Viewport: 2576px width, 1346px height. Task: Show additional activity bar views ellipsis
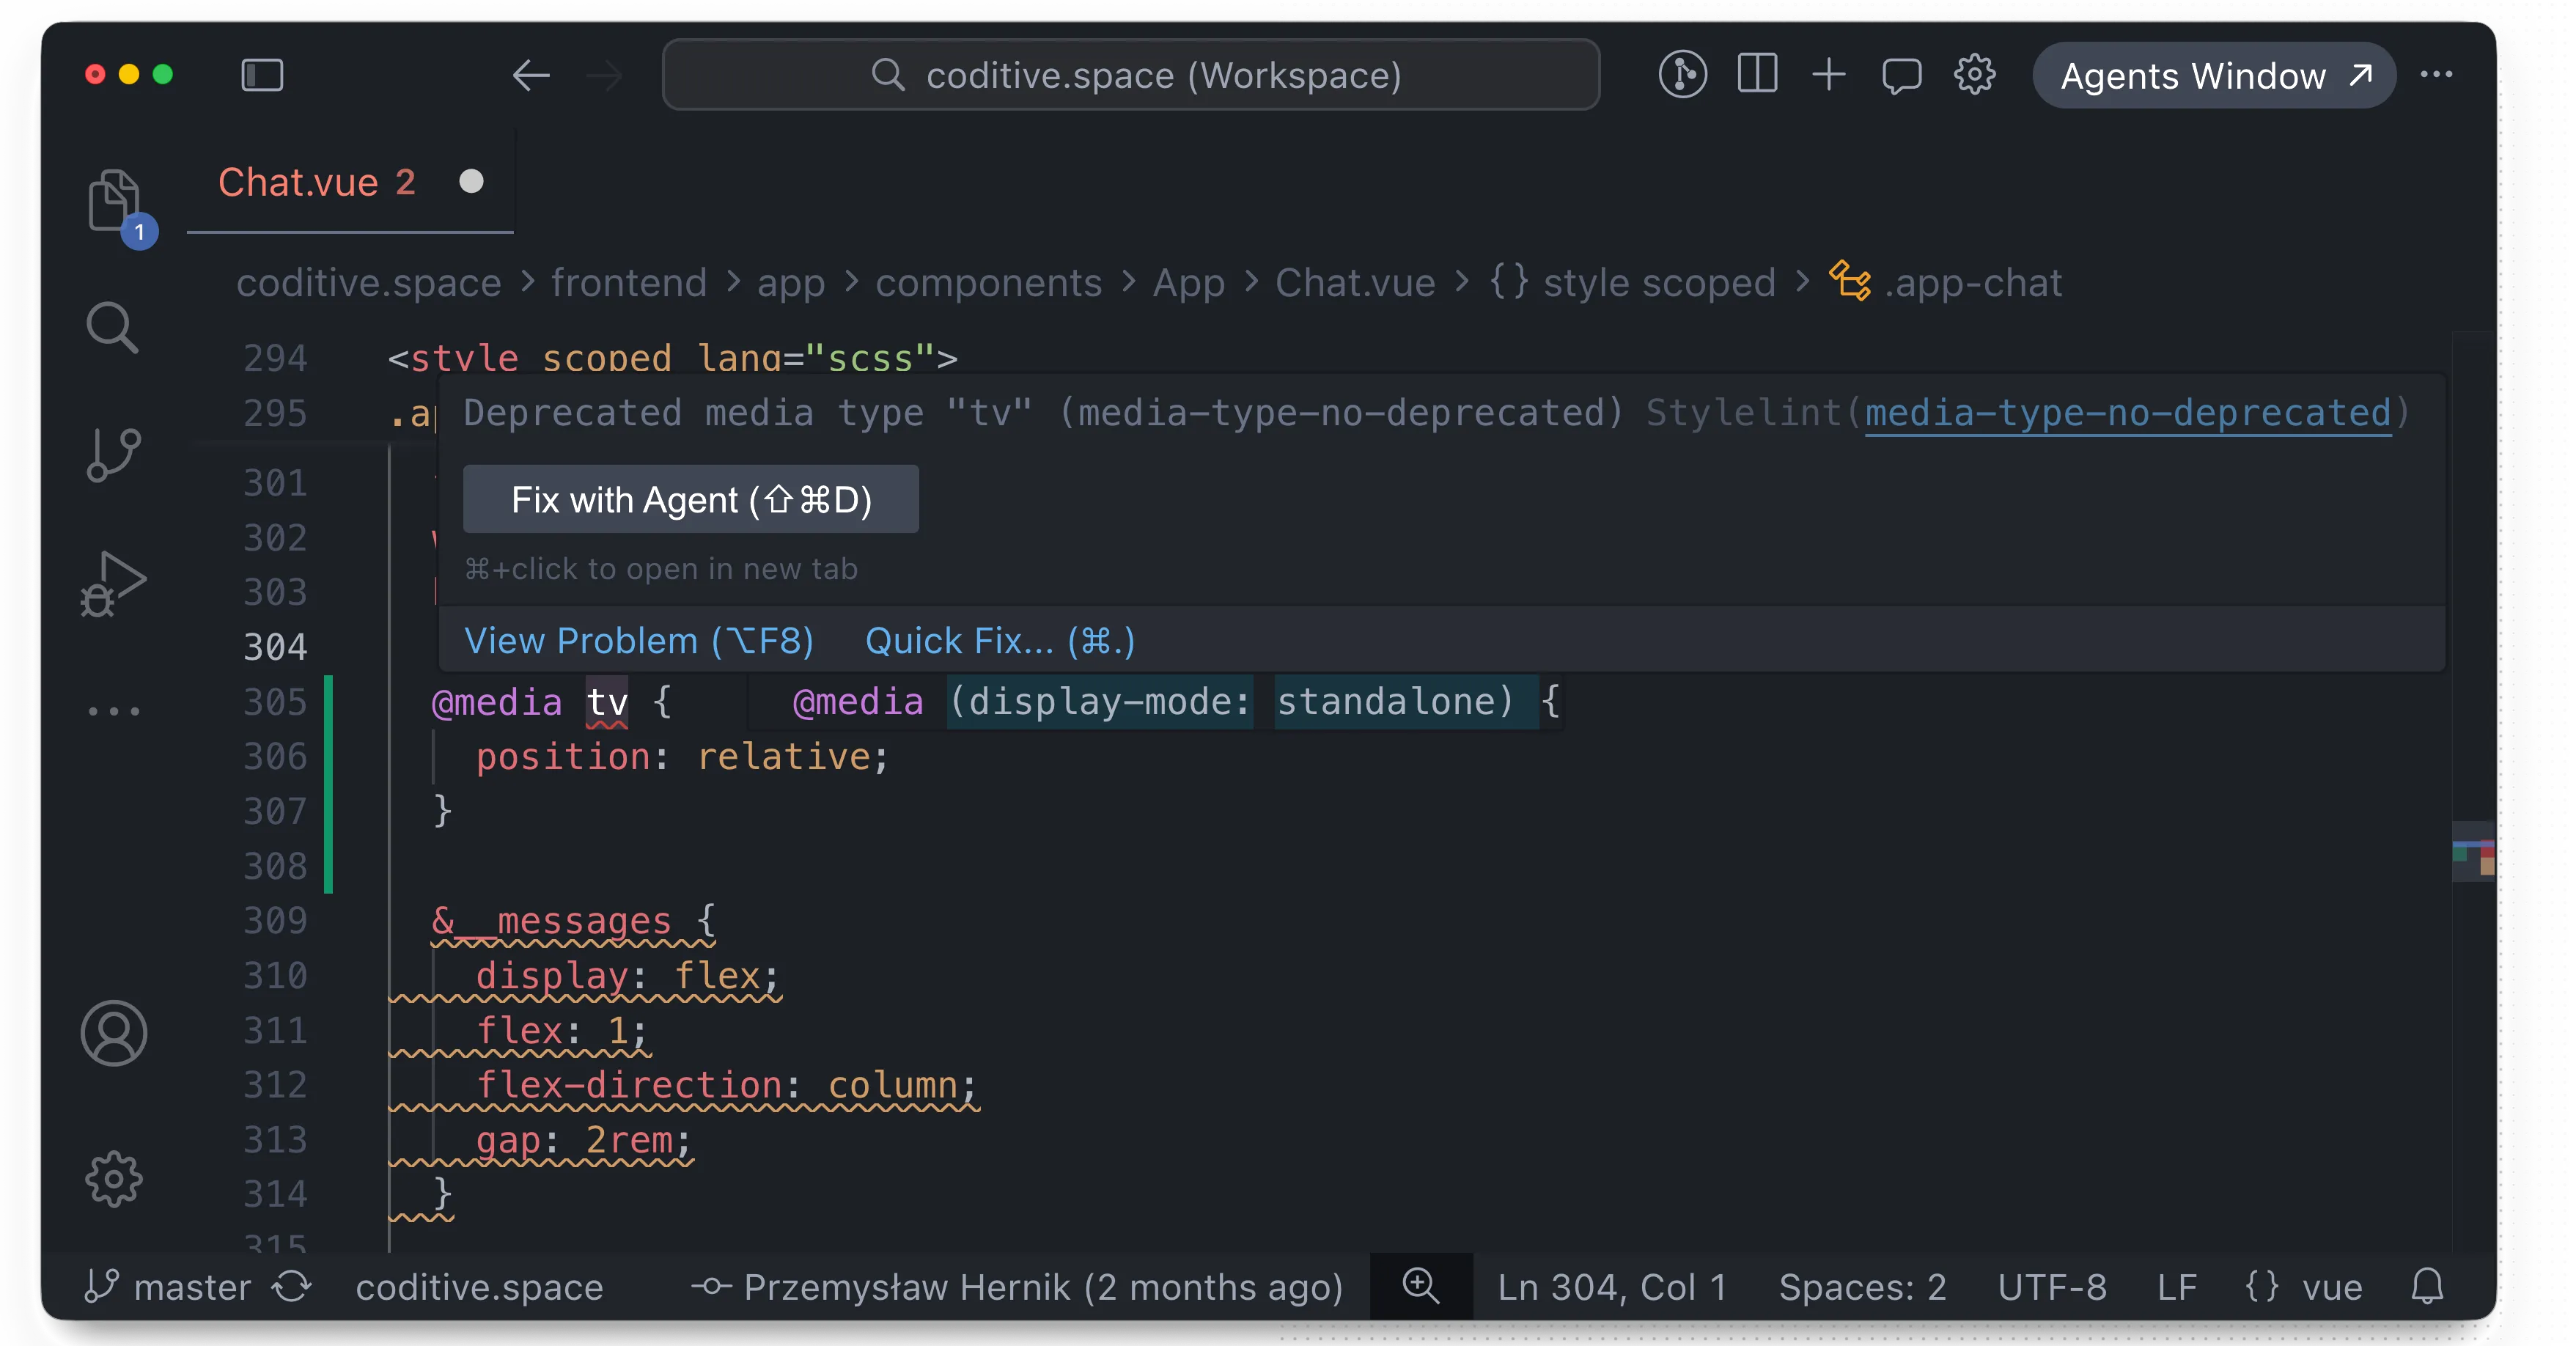(113, 711)
